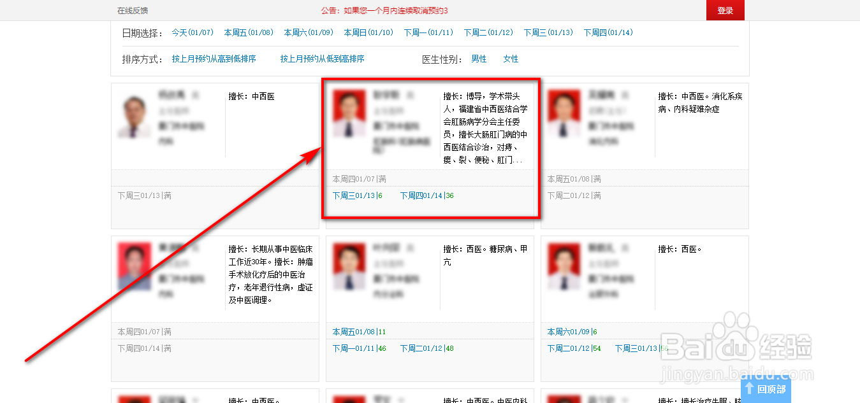The image size is (860, 403).
Task: Select date 本周日(01/10)
Action: point(368,32)
